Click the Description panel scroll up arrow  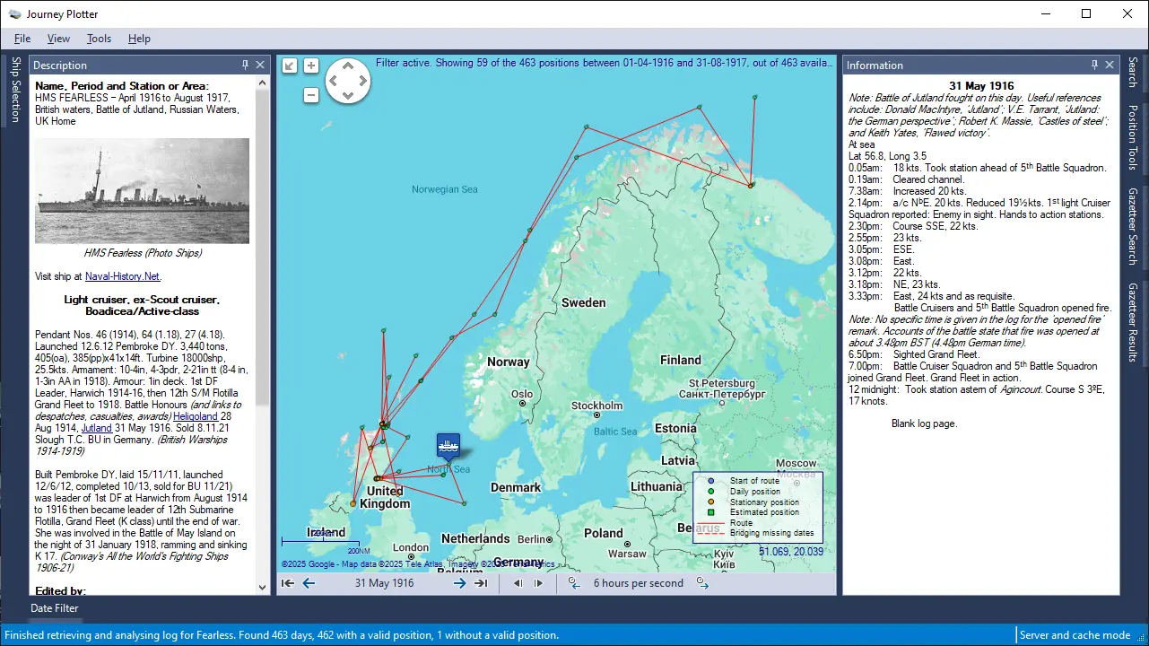[x=263, y=83]
